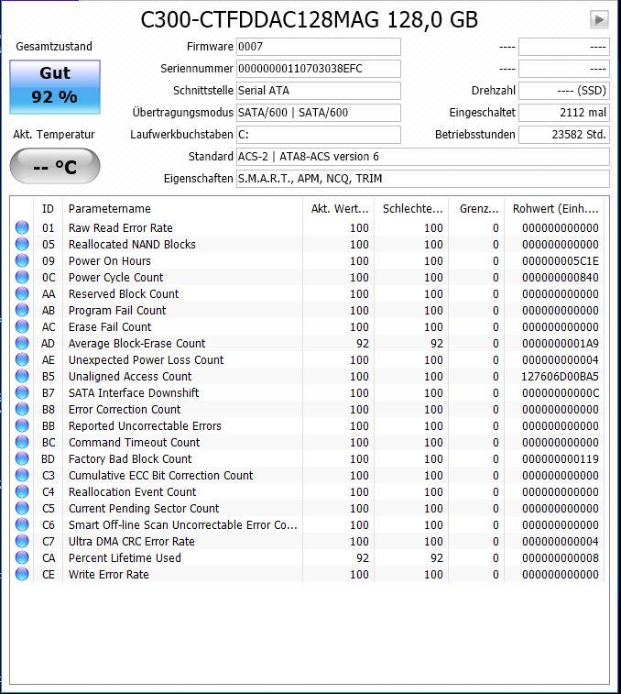Click the Gut 92 % health status box
The height and width of the screenshot is (694, 621).
click(x=55, y=87)
